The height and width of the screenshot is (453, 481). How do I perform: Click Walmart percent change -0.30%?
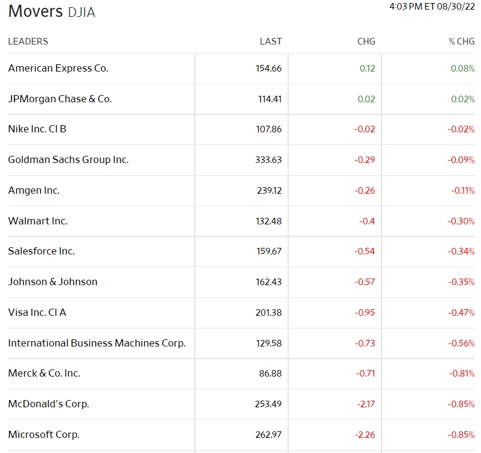pos(461,221)
